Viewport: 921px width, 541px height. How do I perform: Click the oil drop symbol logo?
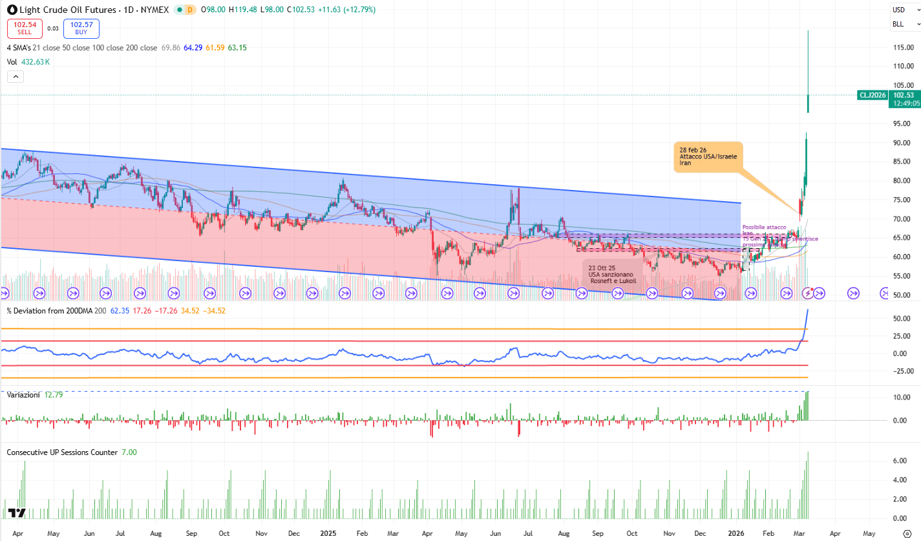pos(12,10)
